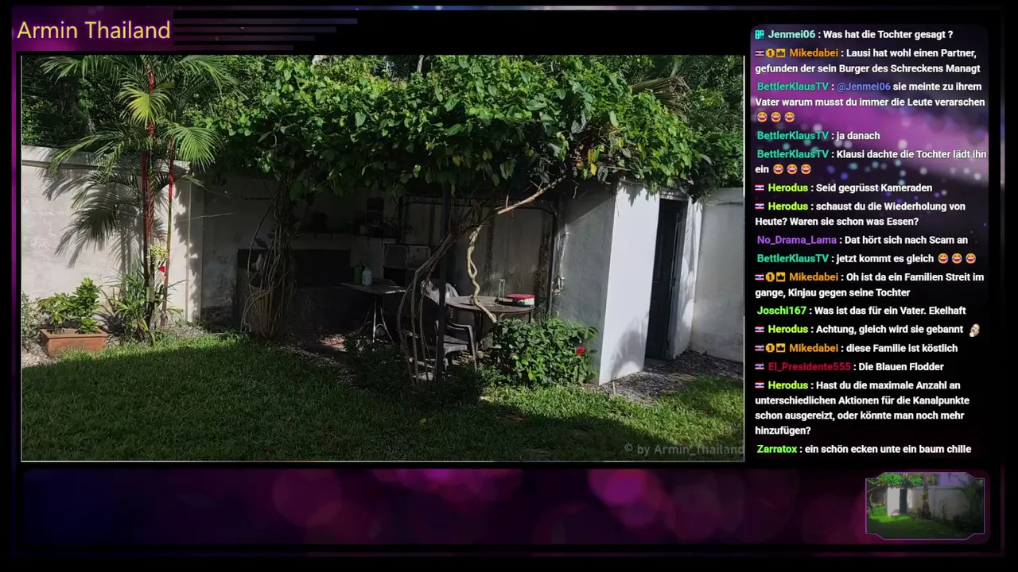Image resolution: width=1018 pixels, height=572 pixels.
Task: Click the orange square badge before Mikedabei 'diese Familie'
Action: coord(781,348)
